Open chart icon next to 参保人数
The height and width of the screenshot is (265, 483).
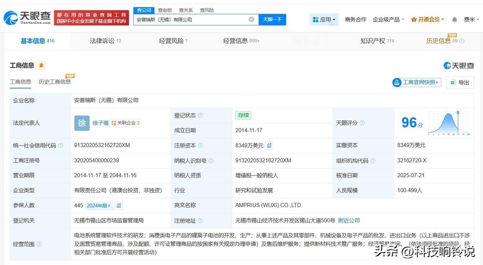[x=119, y=205]
